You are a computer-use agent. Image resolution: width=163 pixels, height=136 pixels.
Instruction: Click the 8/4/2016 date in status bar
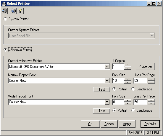tap(135, 133)
